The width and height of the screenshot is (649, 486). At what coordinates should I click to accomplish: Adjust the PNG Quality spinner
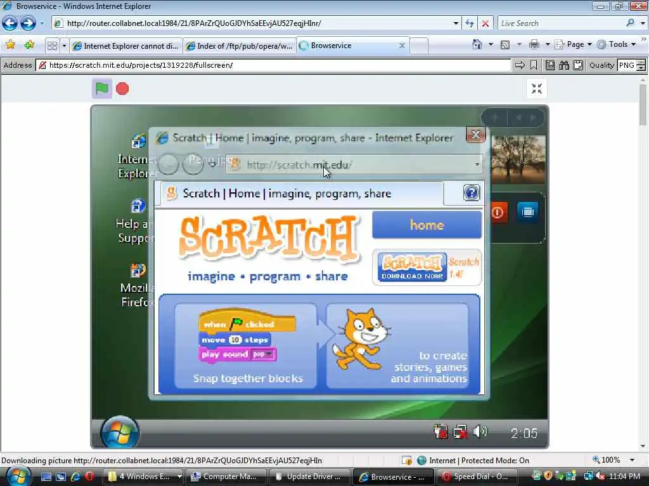[x=641, y=65]
